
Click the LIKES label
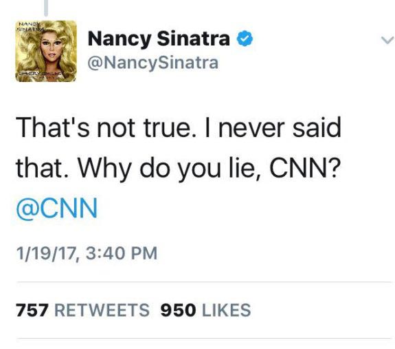tap(227, 310)
